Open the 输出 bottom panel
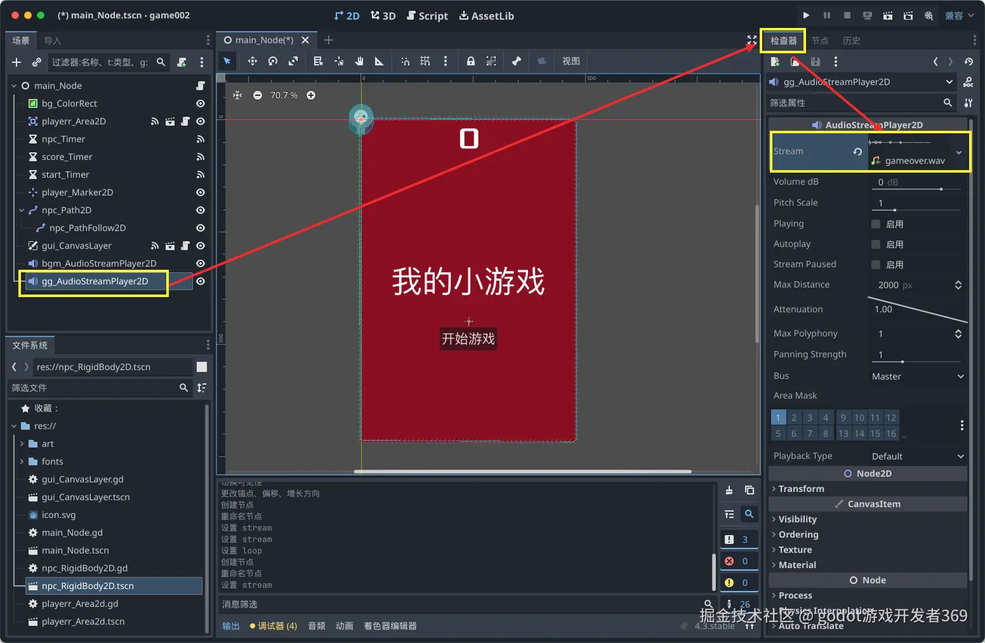This screenshot has width=985, height=643. coord(231,626)
